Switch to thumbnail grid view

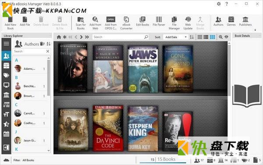click(212, 37)
